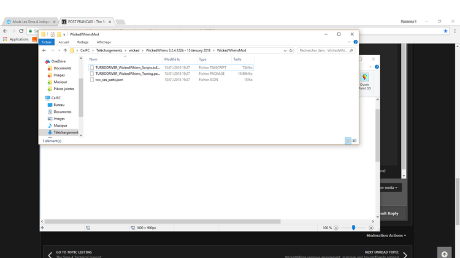Click Paint vertical scrollbar

click(378, 135)
